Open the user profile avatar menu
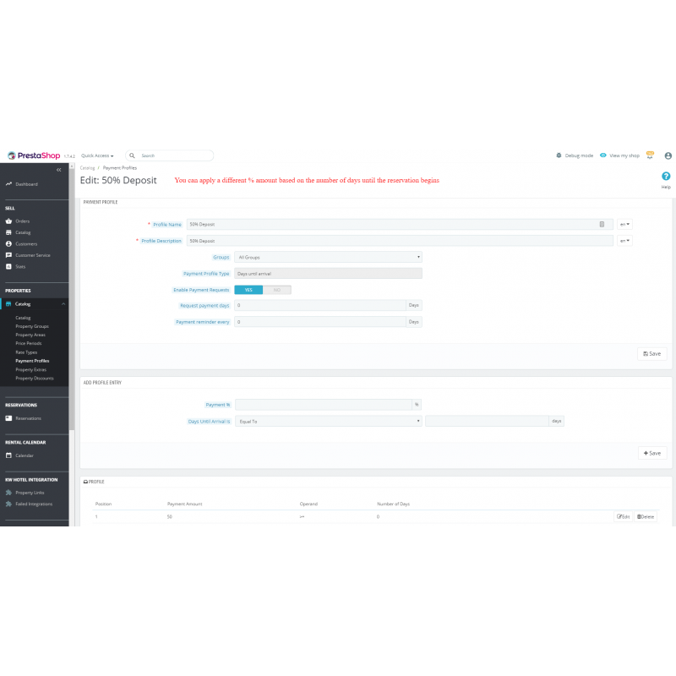 click(x=668, y=155)
